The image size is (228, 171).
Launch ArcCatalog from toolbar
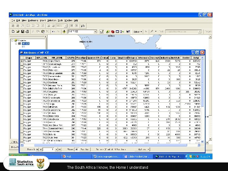[x=108, y=32]
